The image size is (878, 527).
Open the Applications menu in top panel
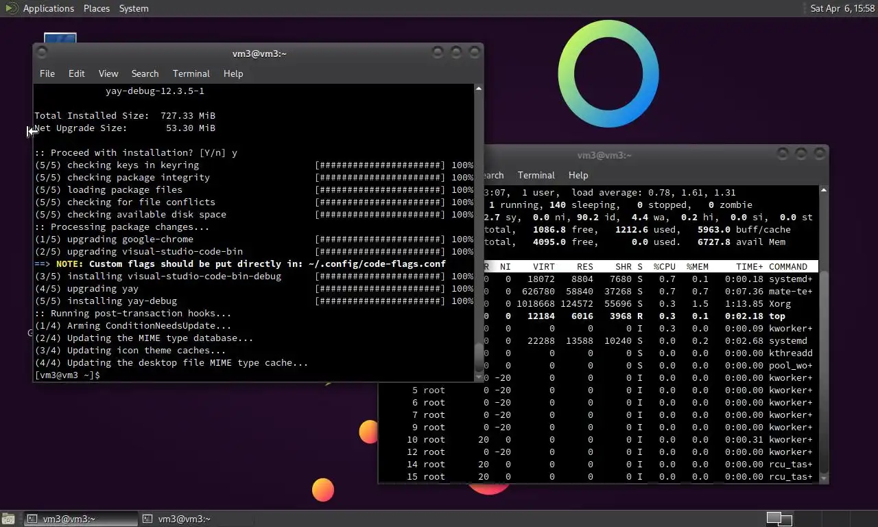[x=48, y=8]
